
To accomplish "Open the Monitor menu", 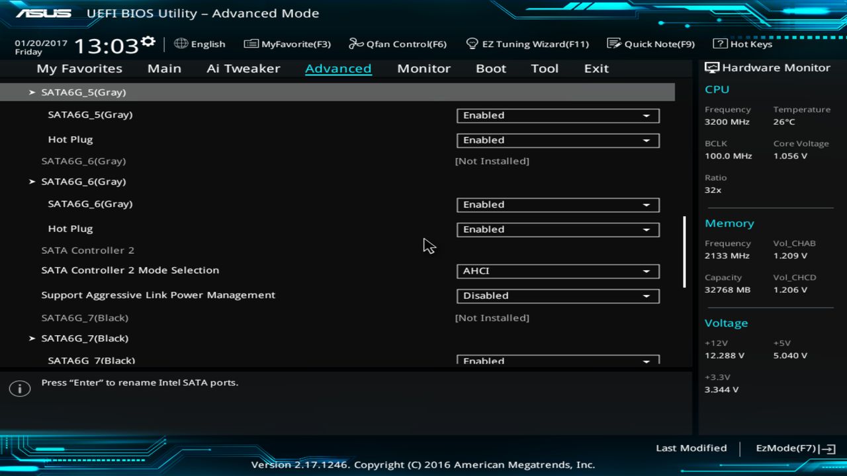I will (423, 68).
